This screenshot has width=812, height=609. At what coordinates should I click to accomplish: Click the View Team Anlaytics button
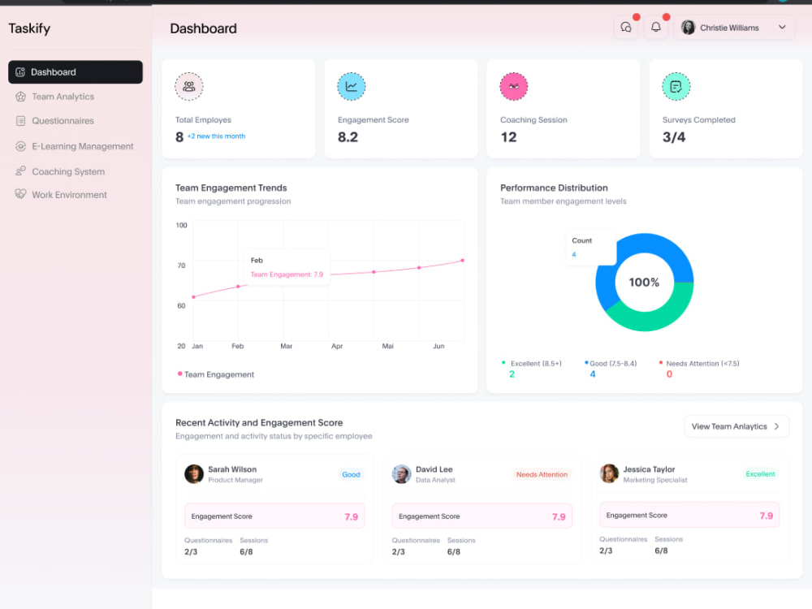pyautogui.click(x=736, y=426)
